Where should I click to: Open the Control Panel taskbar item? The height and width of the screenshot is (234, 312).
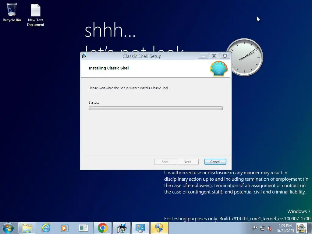pyautogui.click(x=140, y=228)
